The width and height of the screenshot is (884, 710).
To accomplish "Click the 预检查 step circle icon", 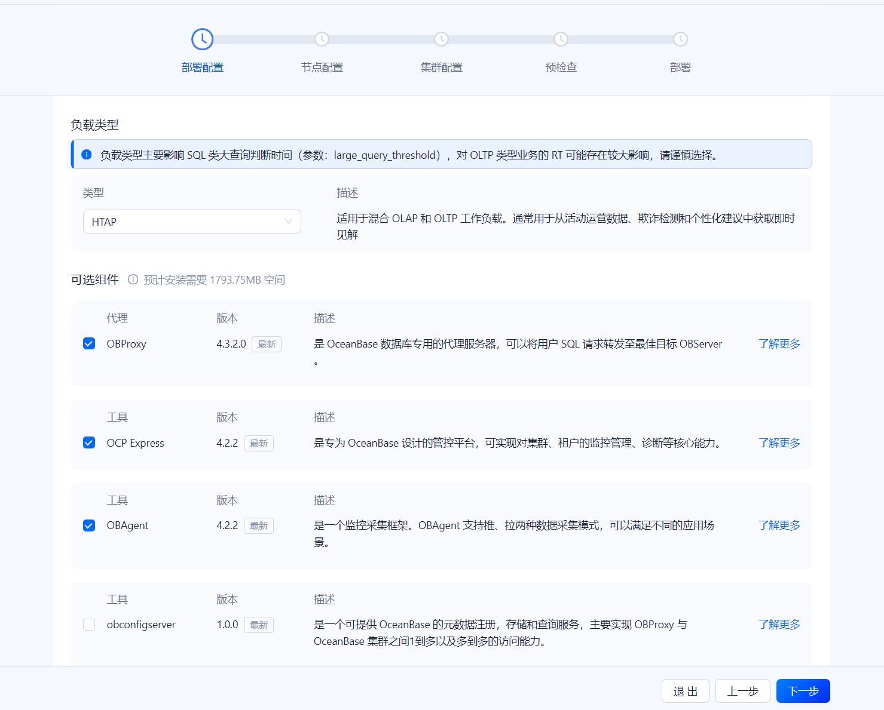I will click(561, 39).
